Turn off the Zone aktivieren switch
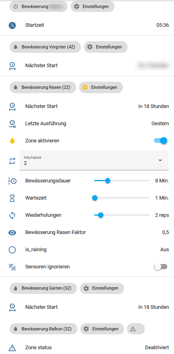The height and width of the screenshot is (354, 174). point(161,141)
